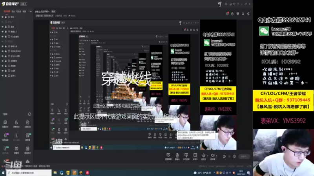The width and height of the screenshot is (314, 176).
Task: Open the taskbar clock and date
Action: (x=241, y=172)
